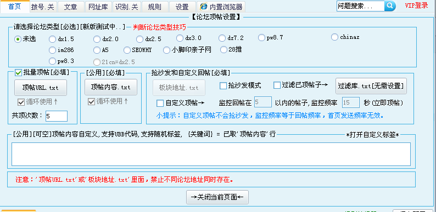This screenshot has width=436, height=212.
Task: Open the 内置浏览器 tab with IE icon
Action: [221, 7]
